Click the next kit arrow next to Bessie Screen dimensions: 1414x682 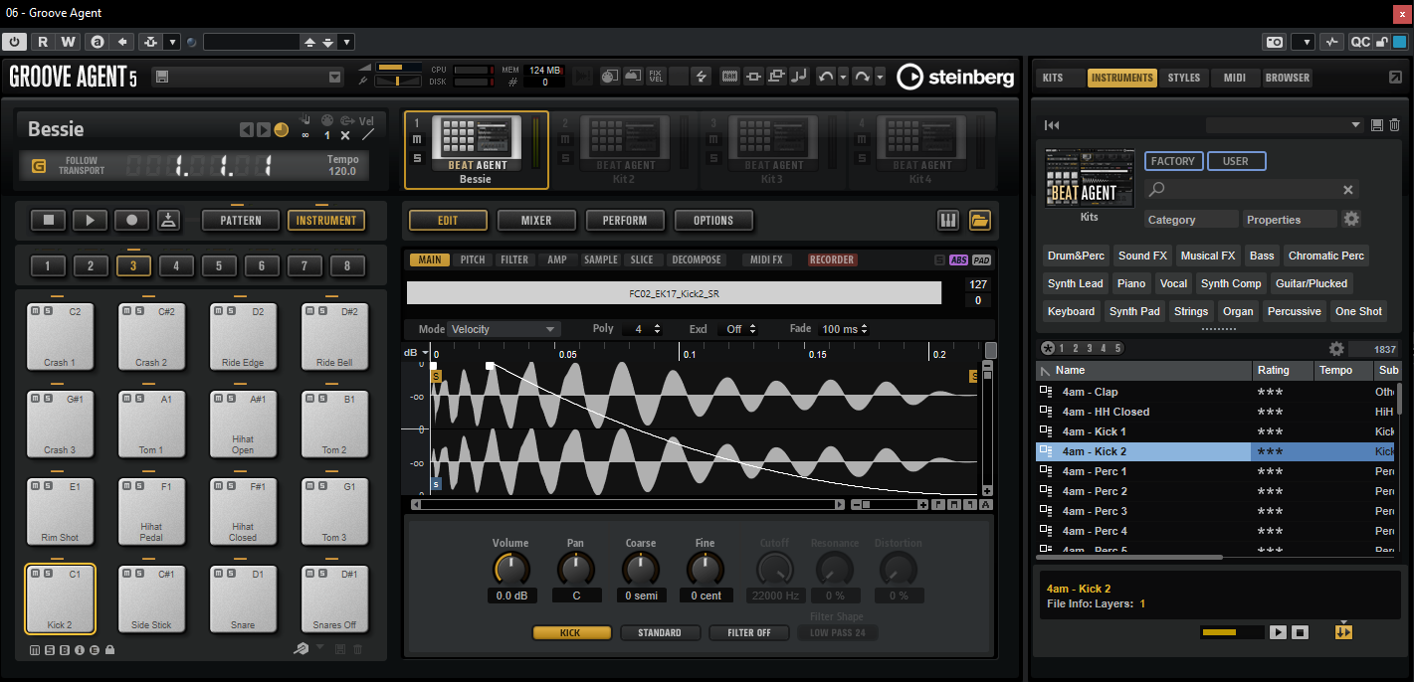coord(263,130)
